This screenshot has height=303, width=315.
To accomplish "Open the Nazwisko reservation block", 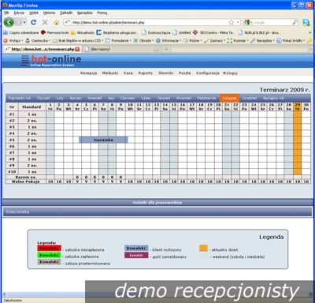I will click(103, 140).
